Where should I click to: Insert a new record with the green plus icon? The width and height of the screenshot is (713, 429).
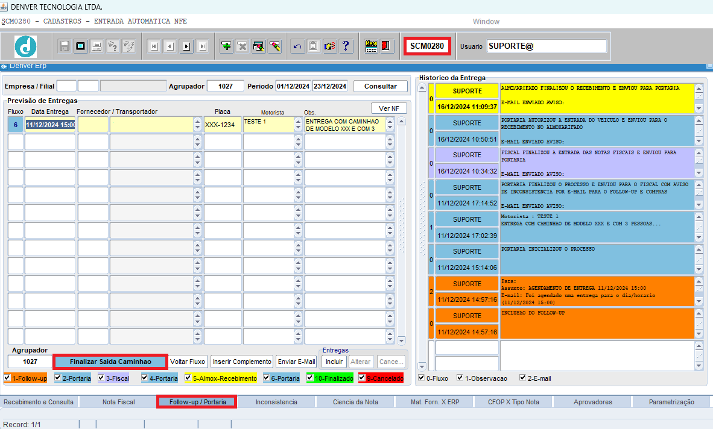coord(226,46)
